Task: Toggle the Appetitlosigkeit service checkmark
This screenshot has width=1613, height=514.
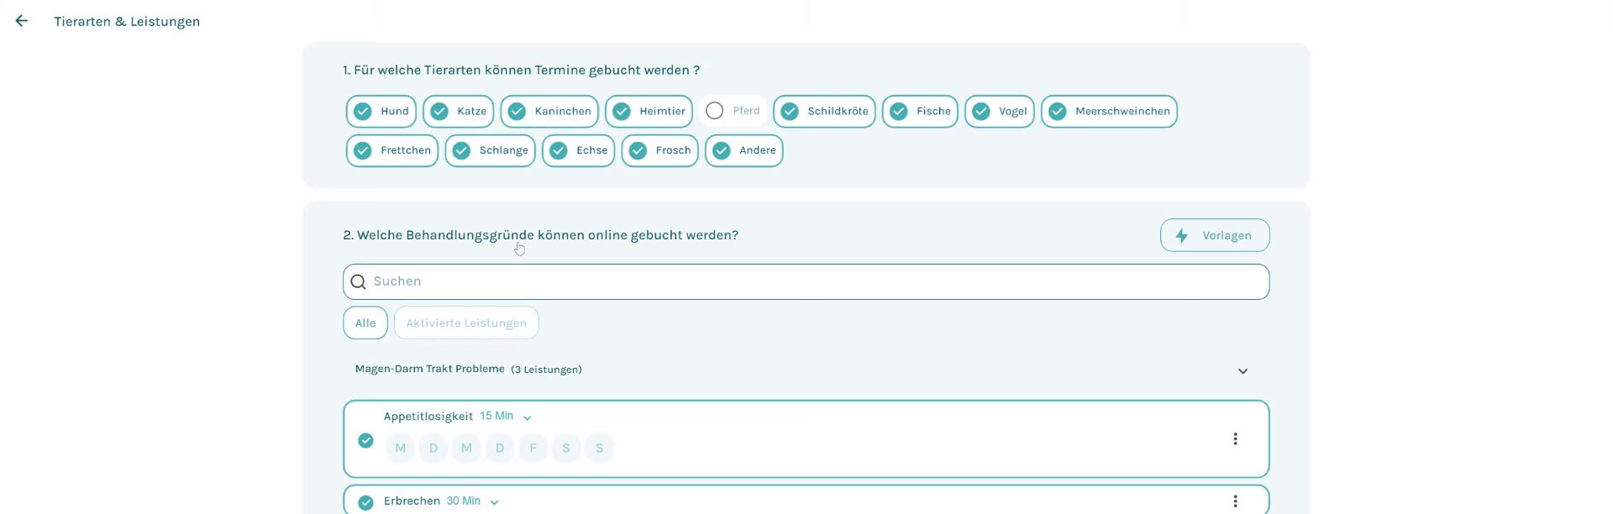Action: tap(365, 440)
